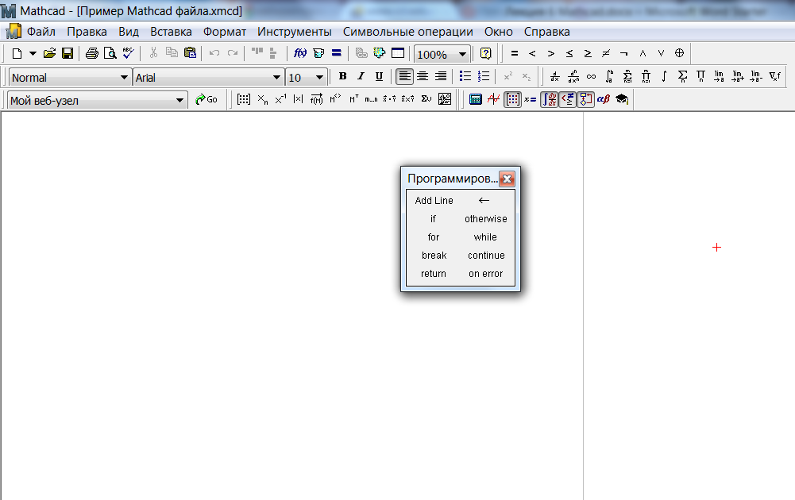Insert determinant |x| operator
This screenshot has height=500, width=795.
click(x=299, y=99)
